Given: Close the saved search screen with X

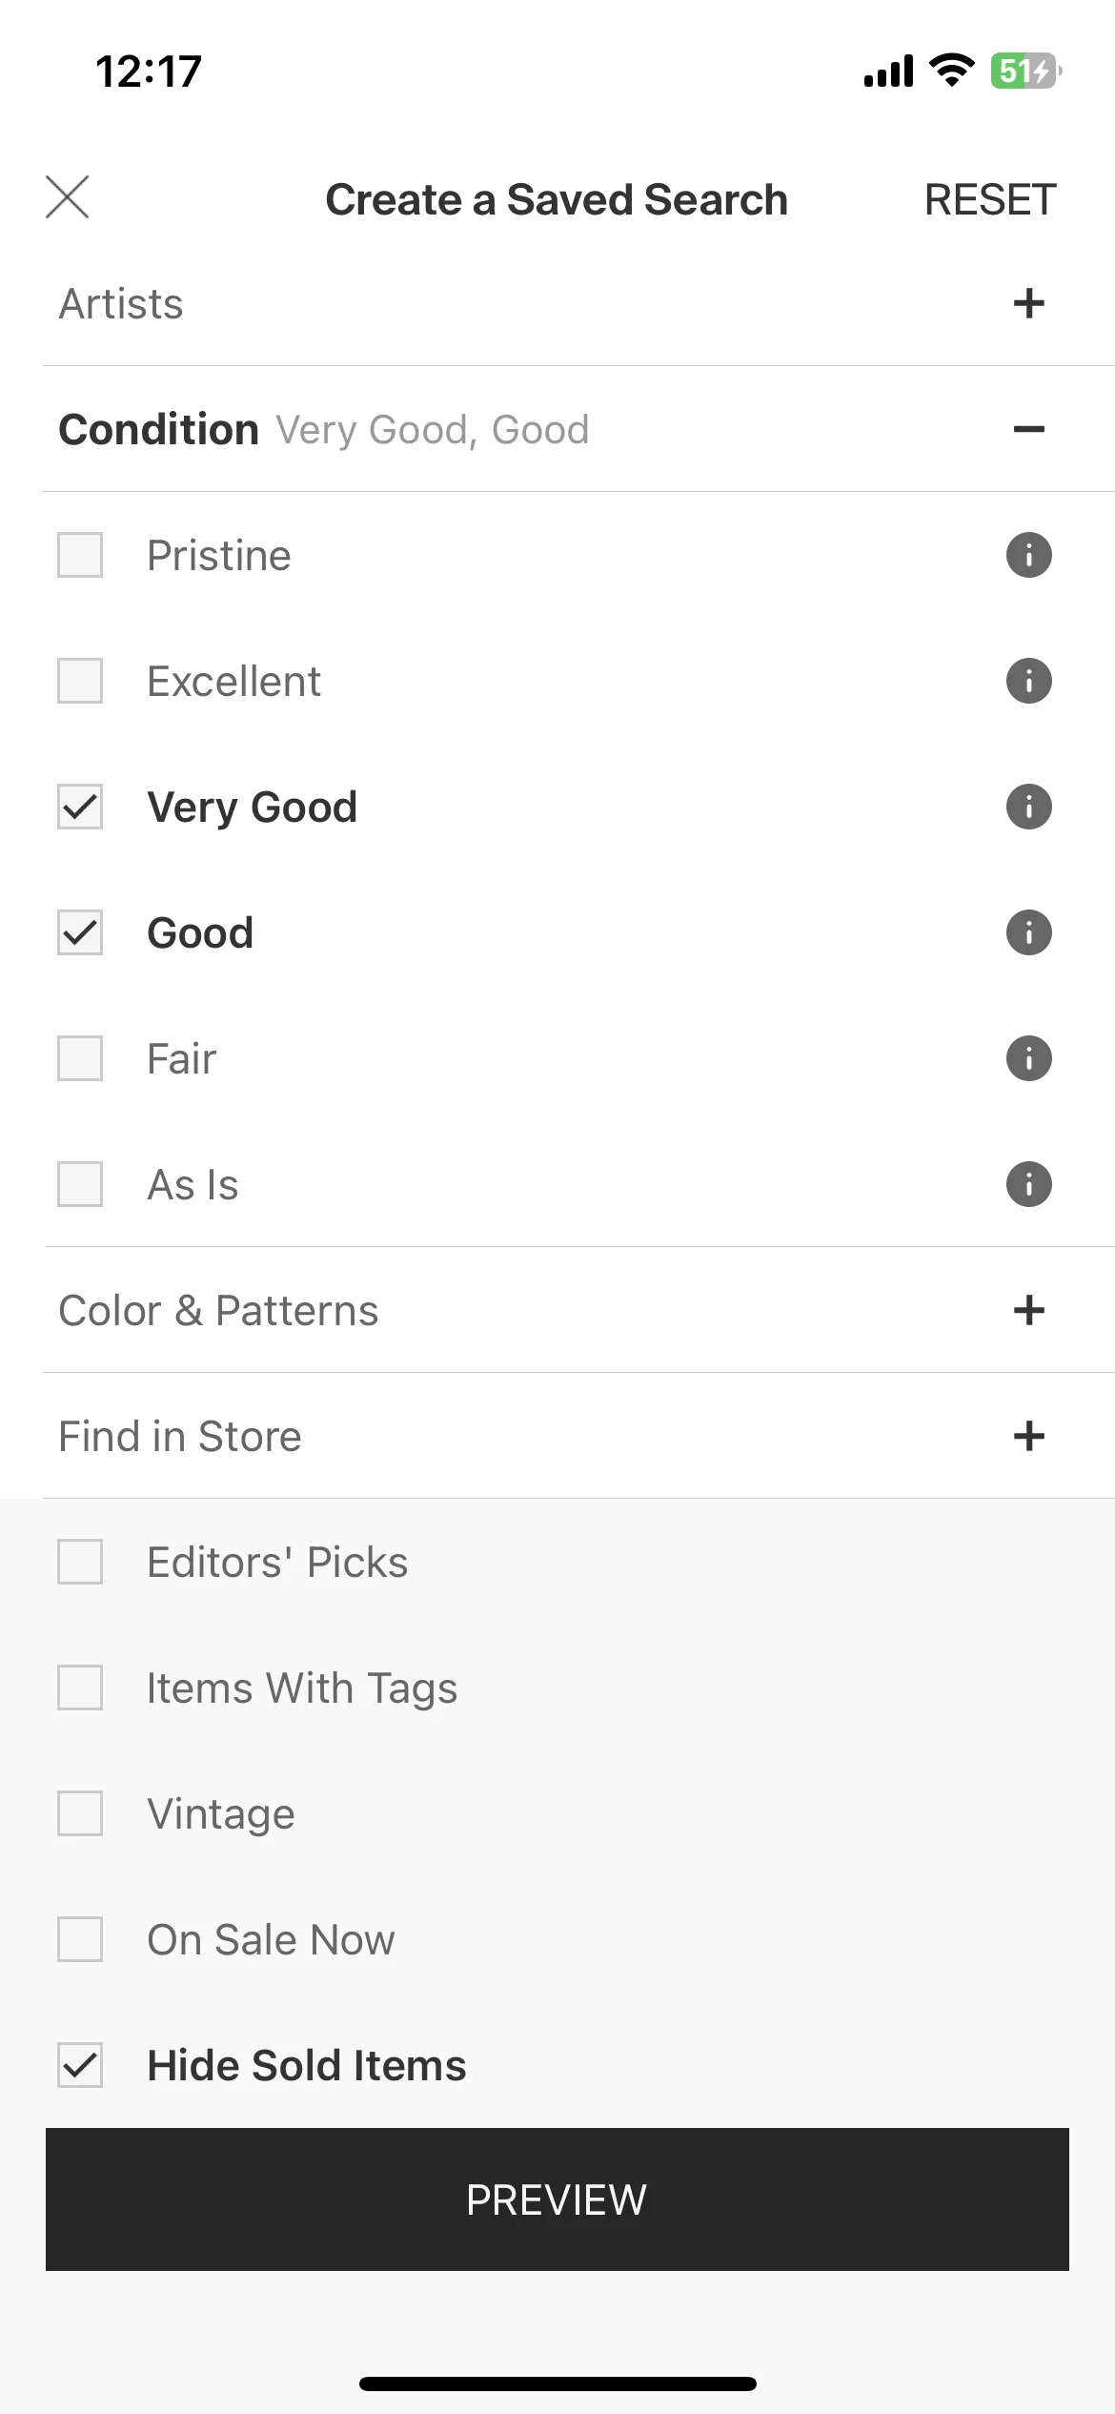Looking at the screenshot, I should 68,197.
